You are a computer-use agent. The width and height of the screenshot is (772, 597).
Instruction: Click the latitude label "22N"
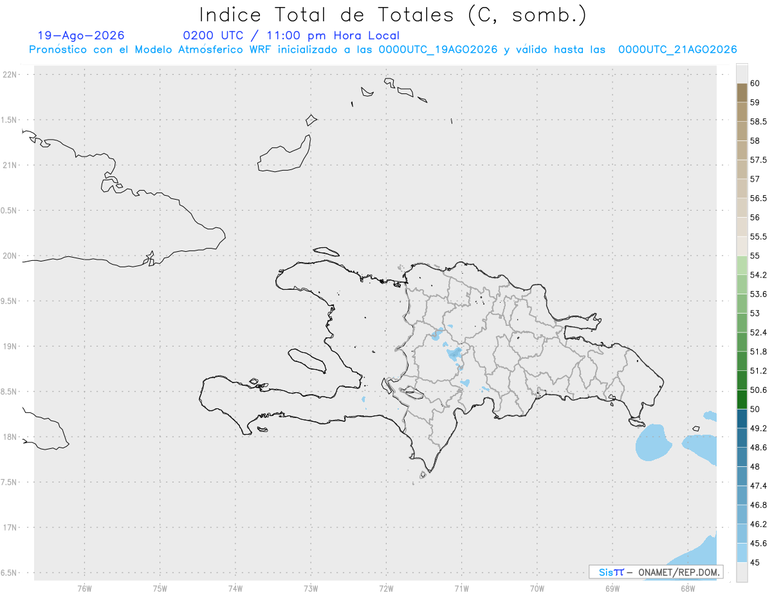10,74
